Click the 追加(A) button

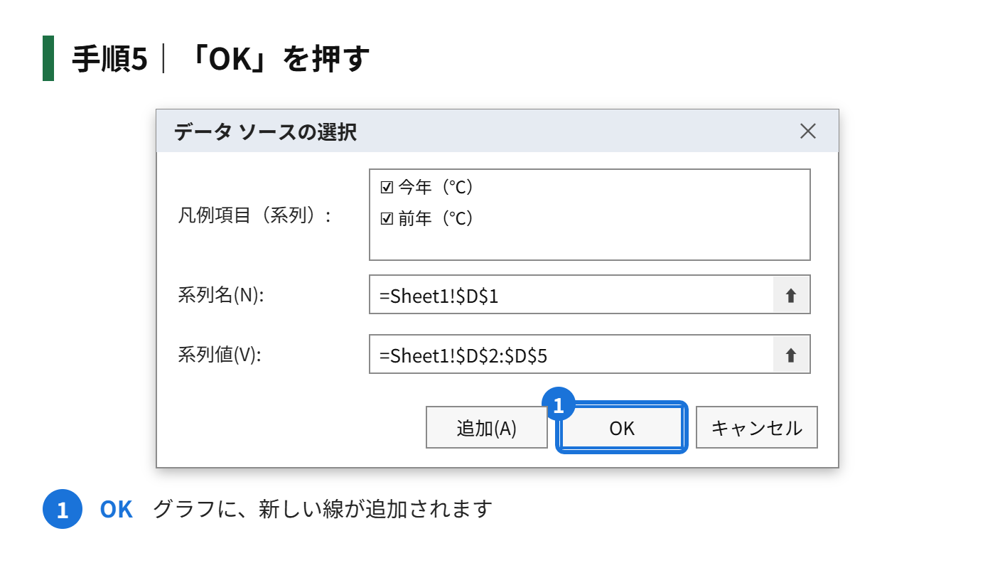tap(487, 427)
